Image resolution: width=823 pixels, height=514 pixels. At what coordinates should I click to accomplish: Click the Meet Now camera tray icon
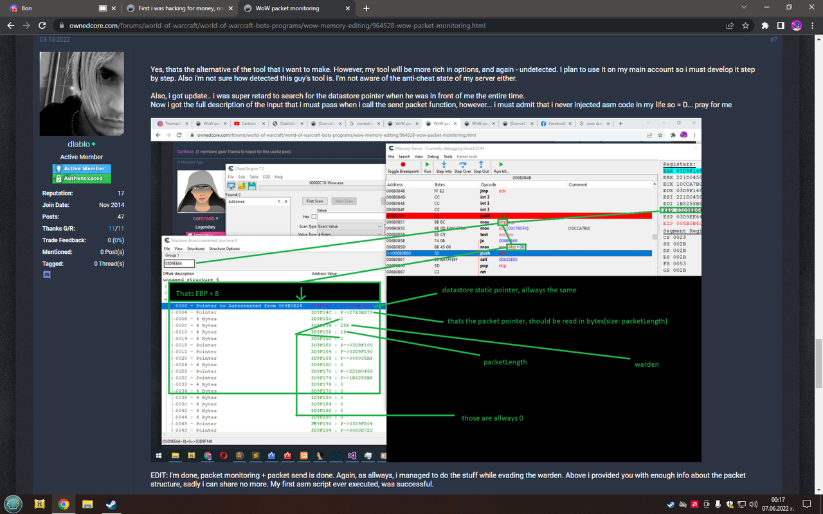click(706, 504)
